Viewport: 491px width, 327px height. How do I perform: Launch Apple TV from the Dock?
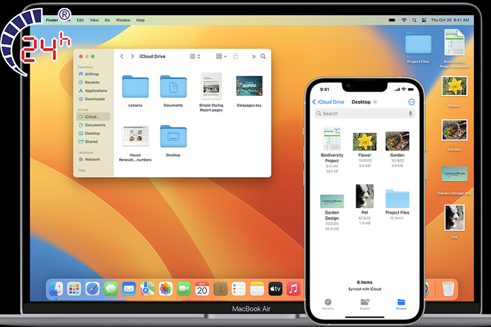(275, 288)
